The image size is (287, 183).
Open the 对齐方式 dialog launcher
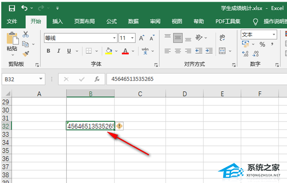click(x=234, y=65)
